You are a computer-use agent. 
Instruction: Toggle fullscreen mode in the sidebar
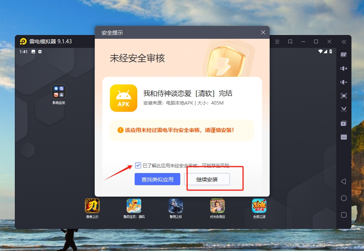pos(343,96)
